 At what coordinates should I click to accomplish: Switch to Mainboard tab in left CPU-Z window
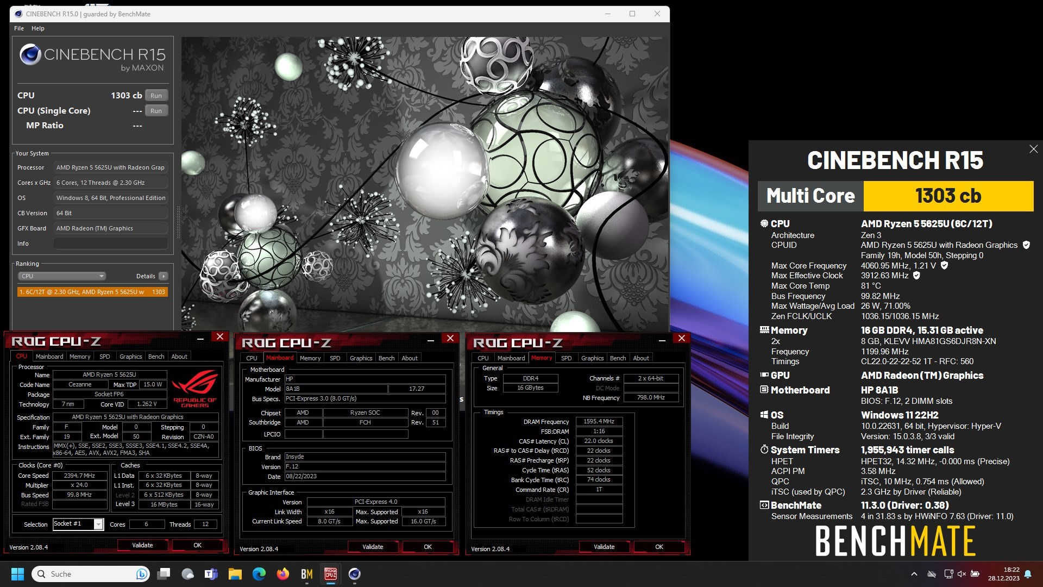(49, 357)
